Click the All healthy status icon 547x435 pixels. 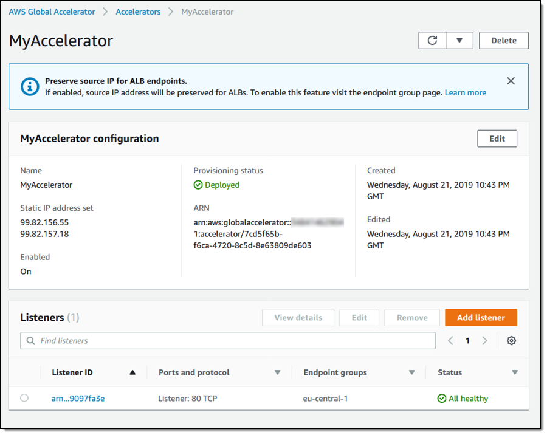click(442, 399)
